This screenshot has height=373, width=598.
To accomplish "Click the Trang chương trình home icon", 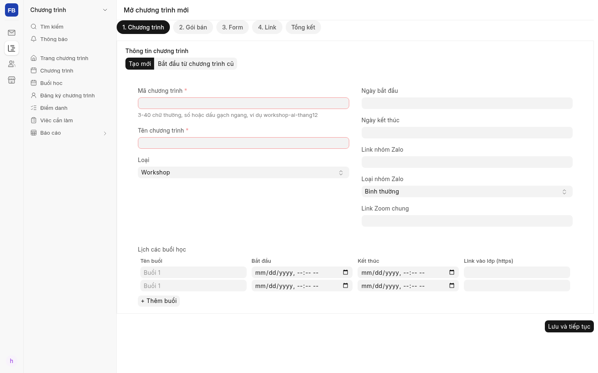I will (34, 58).
